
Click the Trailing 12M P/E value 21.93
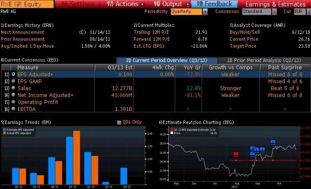coord(201,32)
